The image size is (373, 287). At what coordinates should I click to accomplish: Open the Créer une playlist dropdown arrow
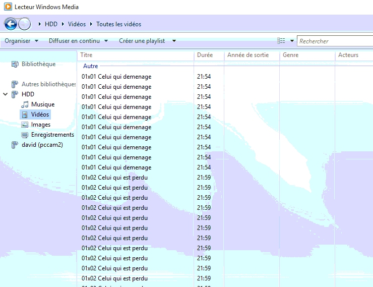[174, 41]
